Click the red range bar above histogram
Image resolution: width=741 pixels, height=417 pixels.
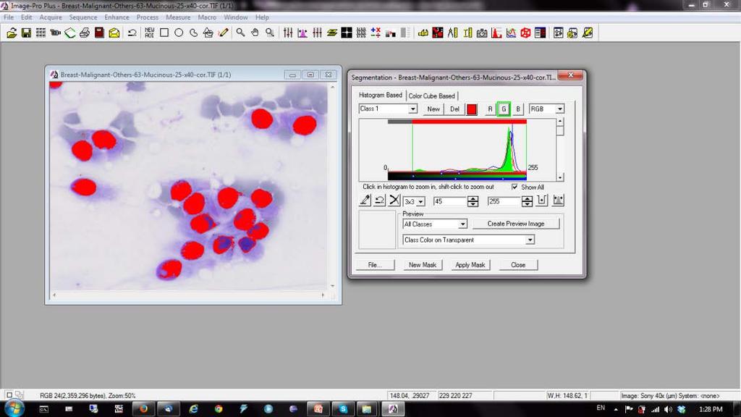(x=469, y=122)
